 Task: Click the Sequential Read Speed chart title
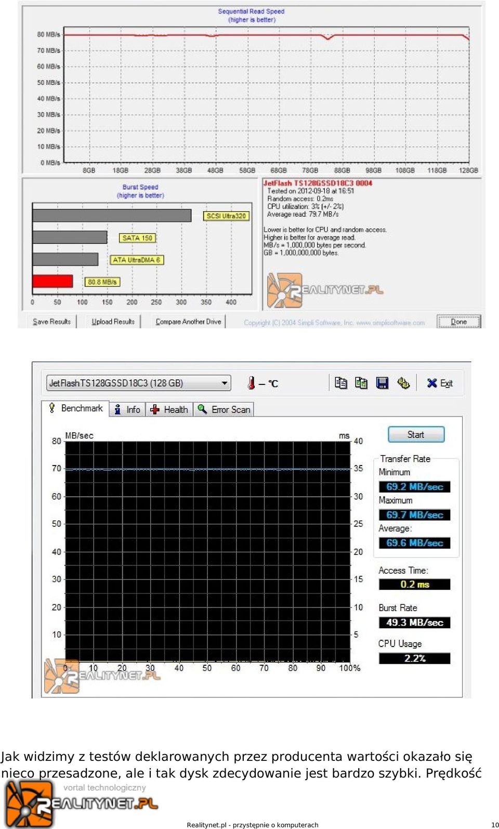tap(251, 11)
